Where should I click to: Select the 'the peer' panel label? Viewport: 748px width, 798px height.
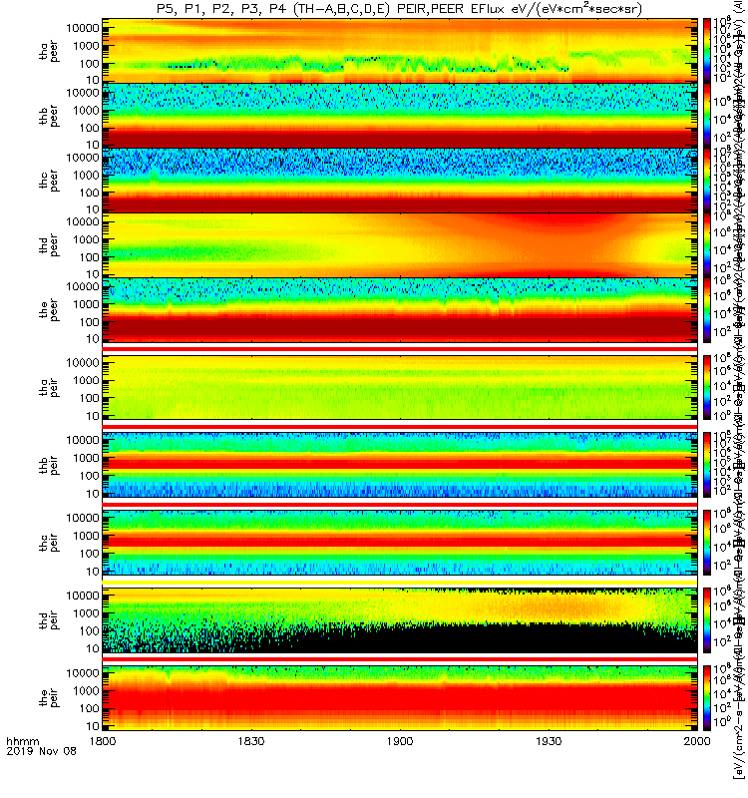point(49,310)
